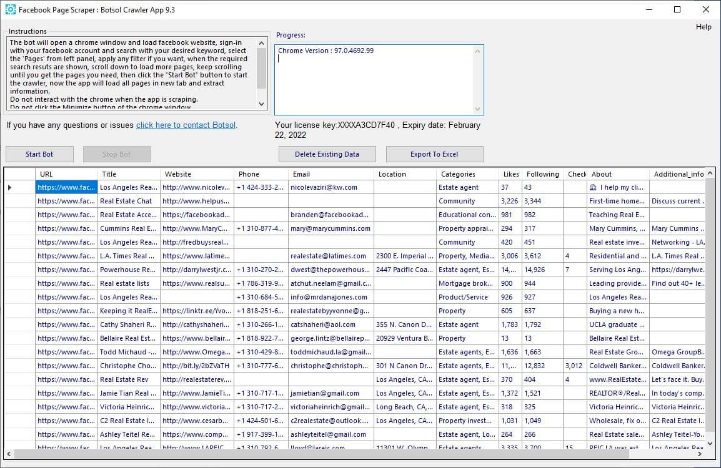Sort by the Website column header
Screen dimensions: 721x468
pyautogui.click(x=197, y=174)
